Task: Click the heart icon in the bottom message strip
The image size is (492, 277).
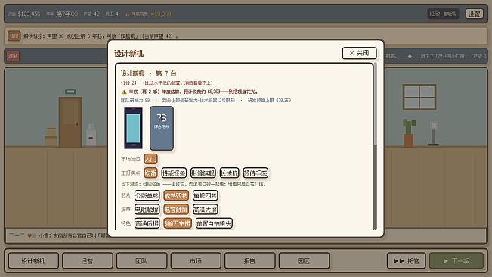Action: 29,235
